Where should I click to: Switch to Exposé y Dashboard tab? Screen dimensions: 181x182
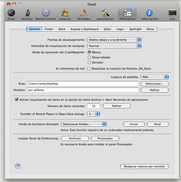coord(84,29)
